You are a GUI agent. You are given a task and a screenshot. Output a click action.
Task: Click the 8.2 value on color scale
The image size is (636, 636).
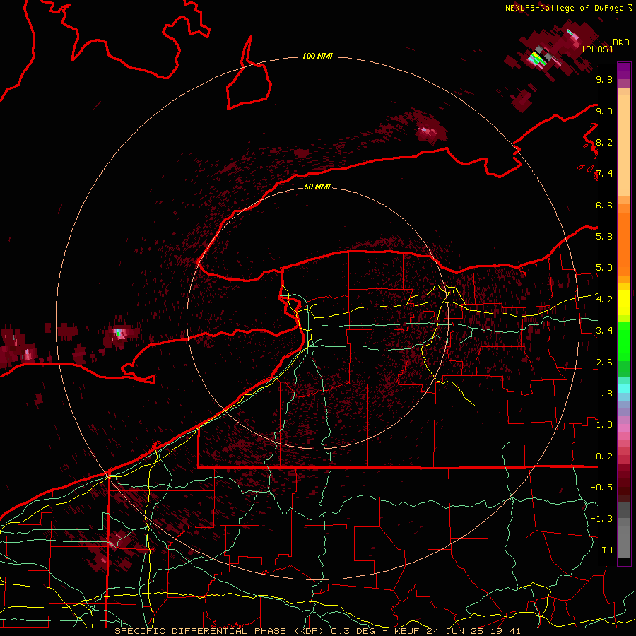pyautogui.click(x=604, y=142)
